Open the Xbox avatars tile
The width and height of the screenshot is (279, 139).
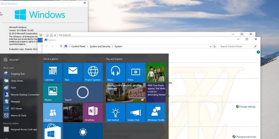156,72
